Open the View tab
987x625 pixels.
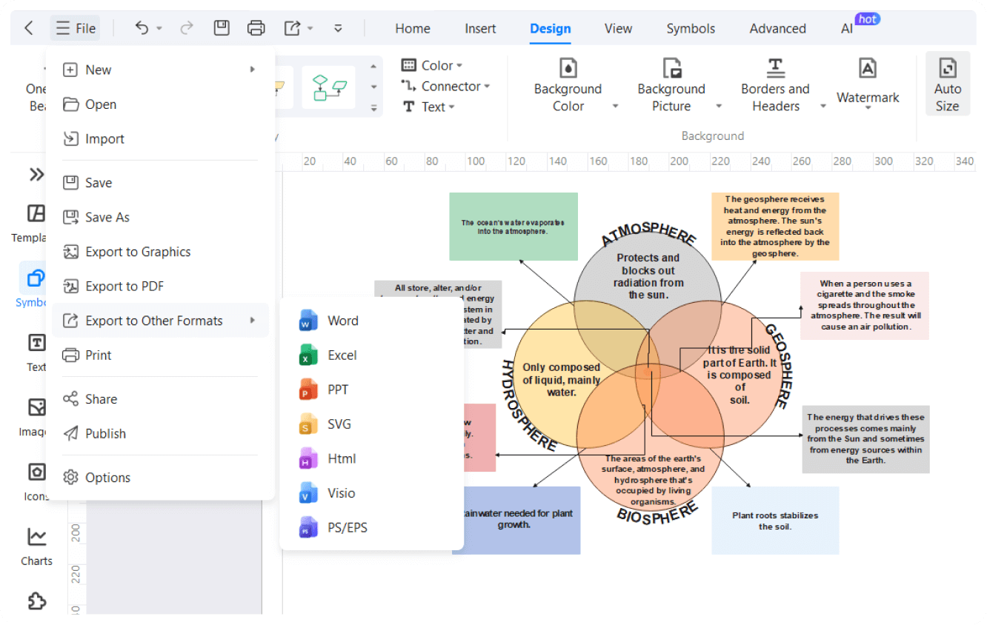pos(618,29)
